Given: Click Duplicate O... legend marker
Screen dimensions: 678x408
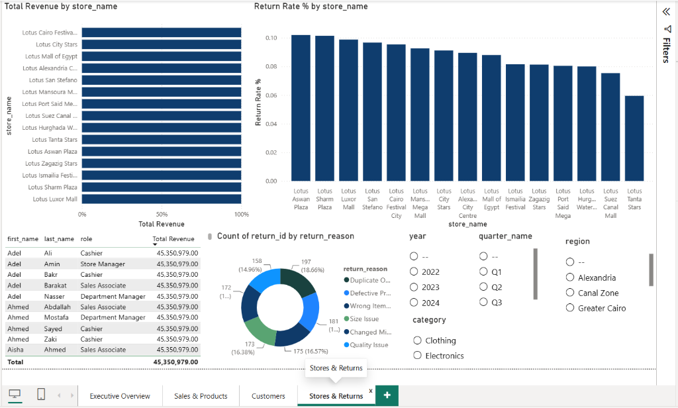Looking at the screenshot, I should tap(346, 280).
